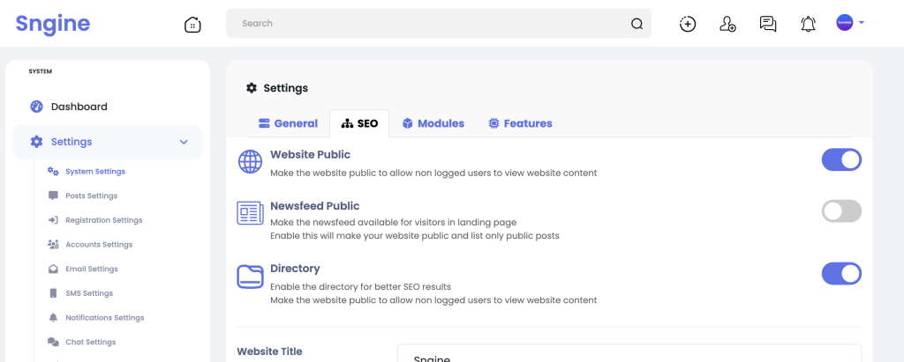
Task: Collapse the Settings sidebar chevron
Action: [184, 142]
